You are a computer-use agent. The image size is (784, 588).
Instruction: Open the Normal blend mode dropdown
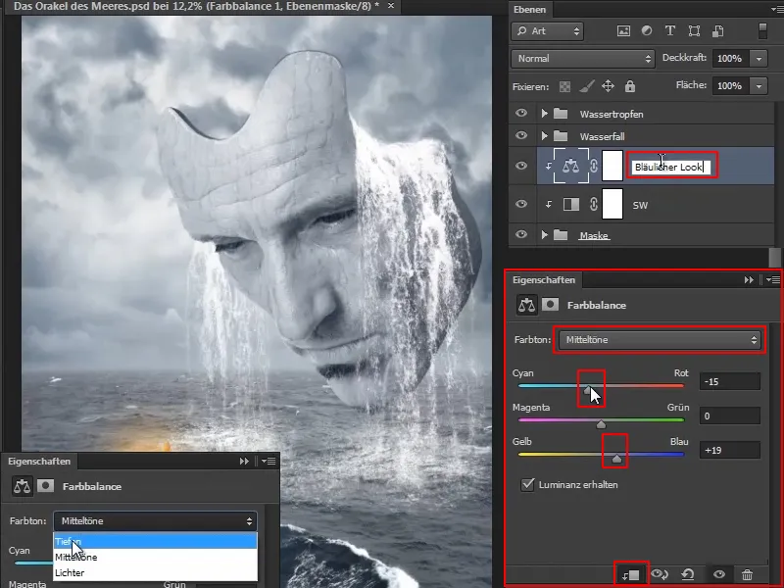tap(583, 59)
